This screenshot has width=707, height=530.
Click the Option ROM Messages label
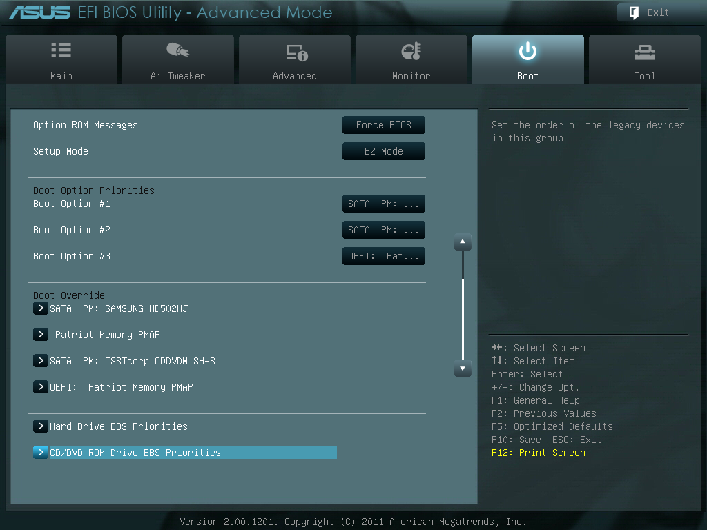point(86,125)
